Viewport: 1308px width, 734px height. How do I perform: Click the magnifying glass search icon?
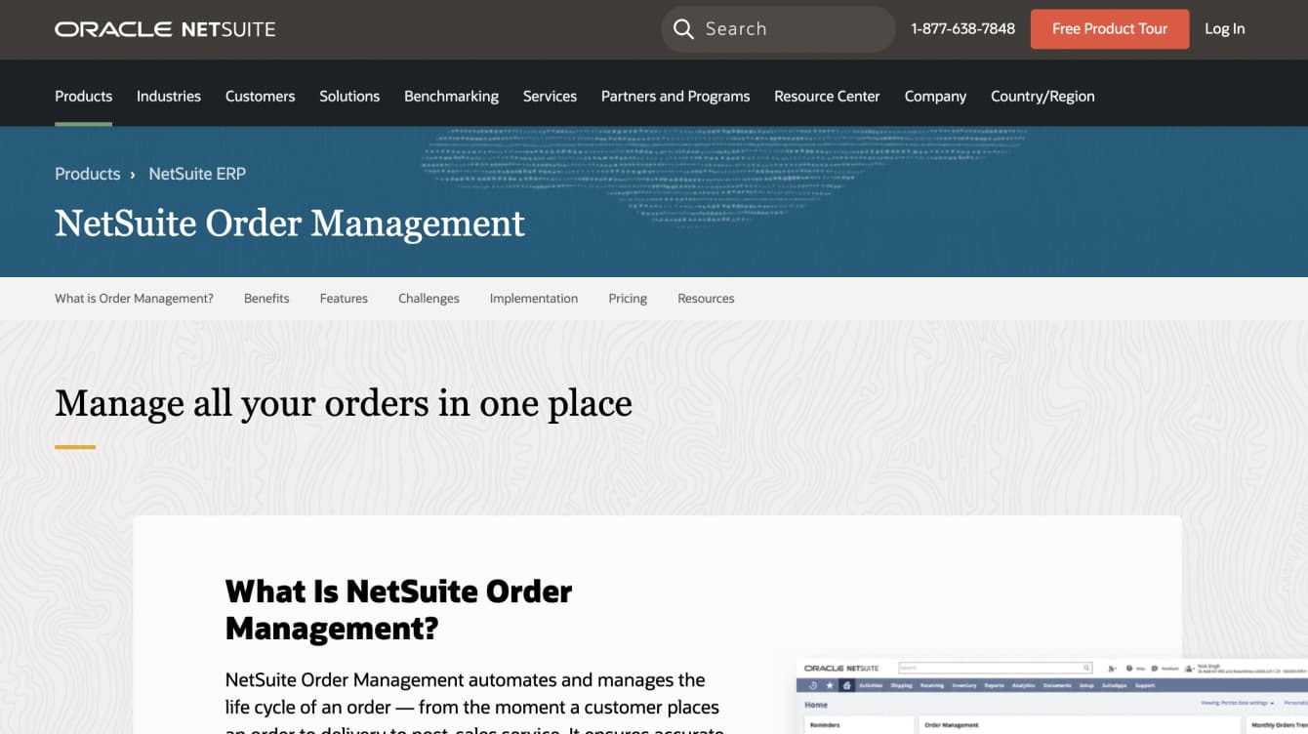pos(683,29)
